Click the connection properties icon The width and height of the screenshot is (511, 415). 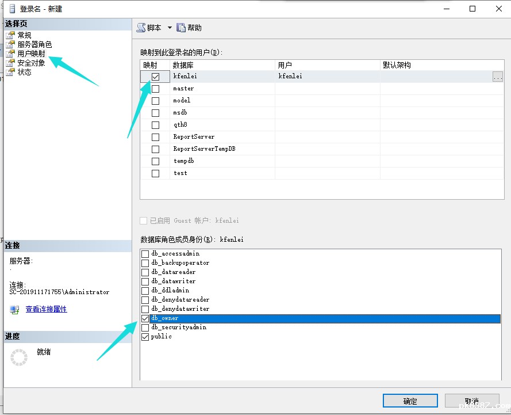[14, 310]
